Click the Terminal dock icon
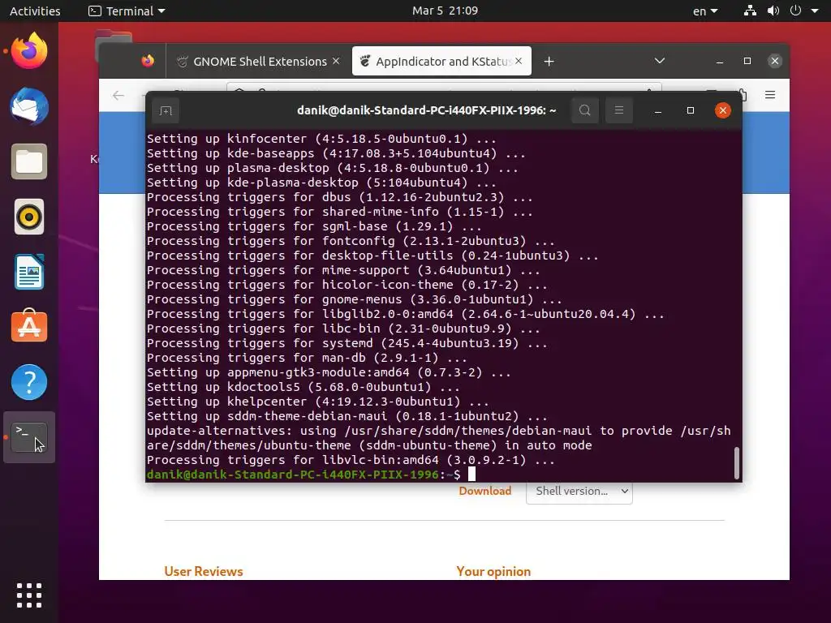This screenshot has height=623, width=831. point(29,437)
